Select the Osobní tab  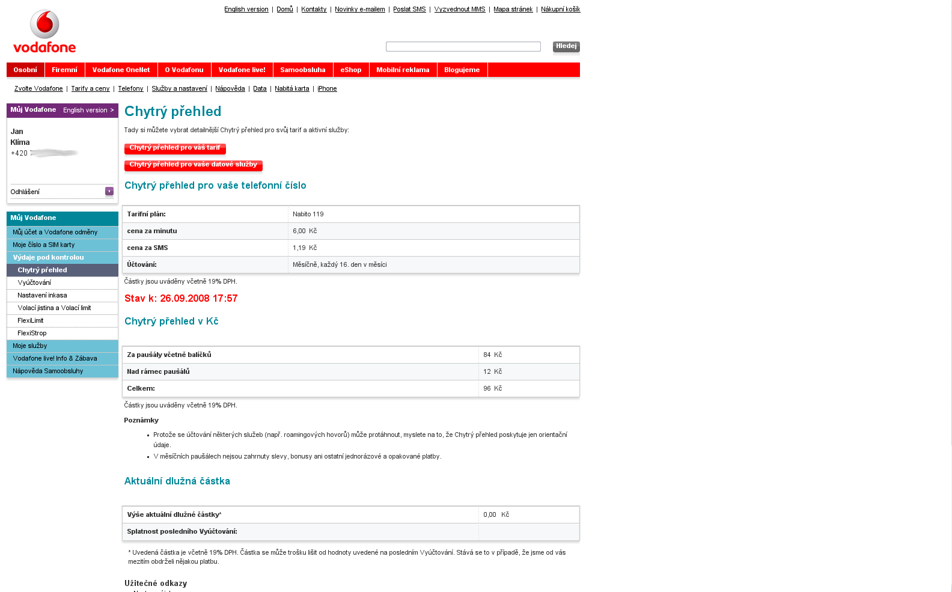tap(25, 70)
